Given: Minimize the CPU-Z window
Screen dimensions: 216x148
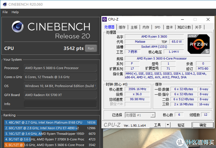Looking at the screenshot, I should click(x=182, y=20).
